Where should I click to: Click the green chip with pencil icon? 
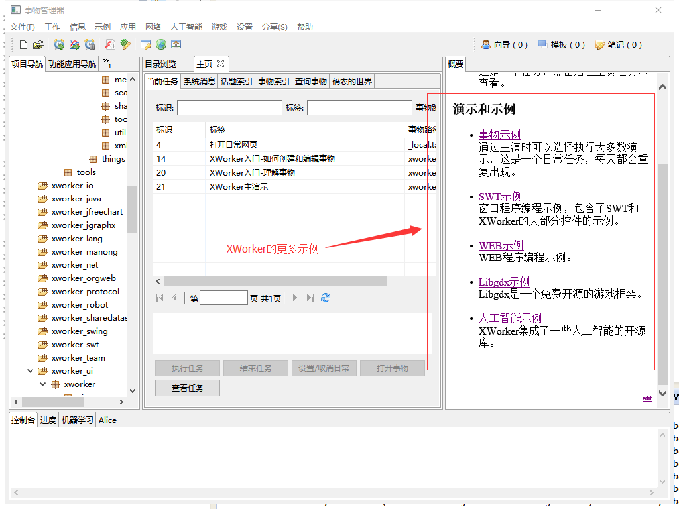coord(125,44)
